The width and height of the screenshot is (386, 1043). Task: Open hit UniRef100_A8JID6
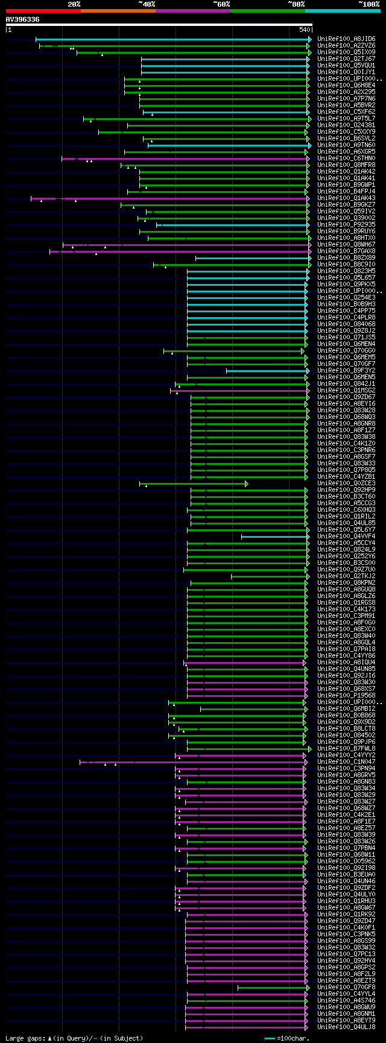(346, 39)
